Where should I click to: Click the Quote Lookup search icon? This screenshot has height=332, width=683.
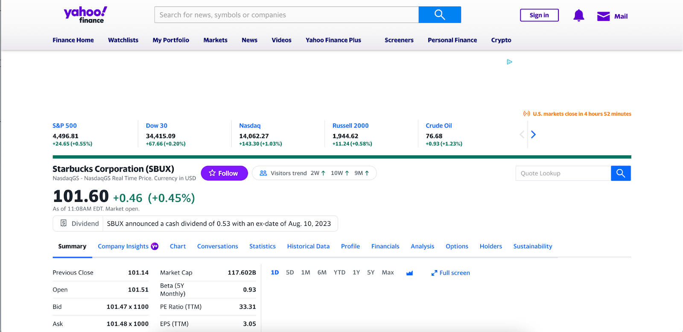[x=621, y=173]
